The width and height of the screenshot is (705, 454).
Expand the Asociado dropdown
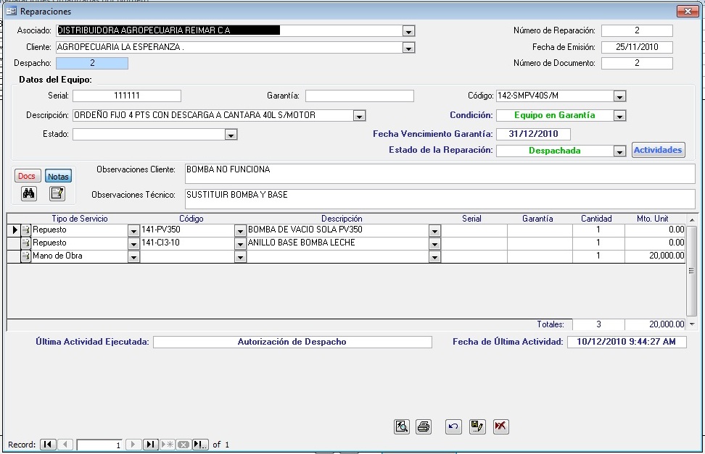tap(408, 31)
